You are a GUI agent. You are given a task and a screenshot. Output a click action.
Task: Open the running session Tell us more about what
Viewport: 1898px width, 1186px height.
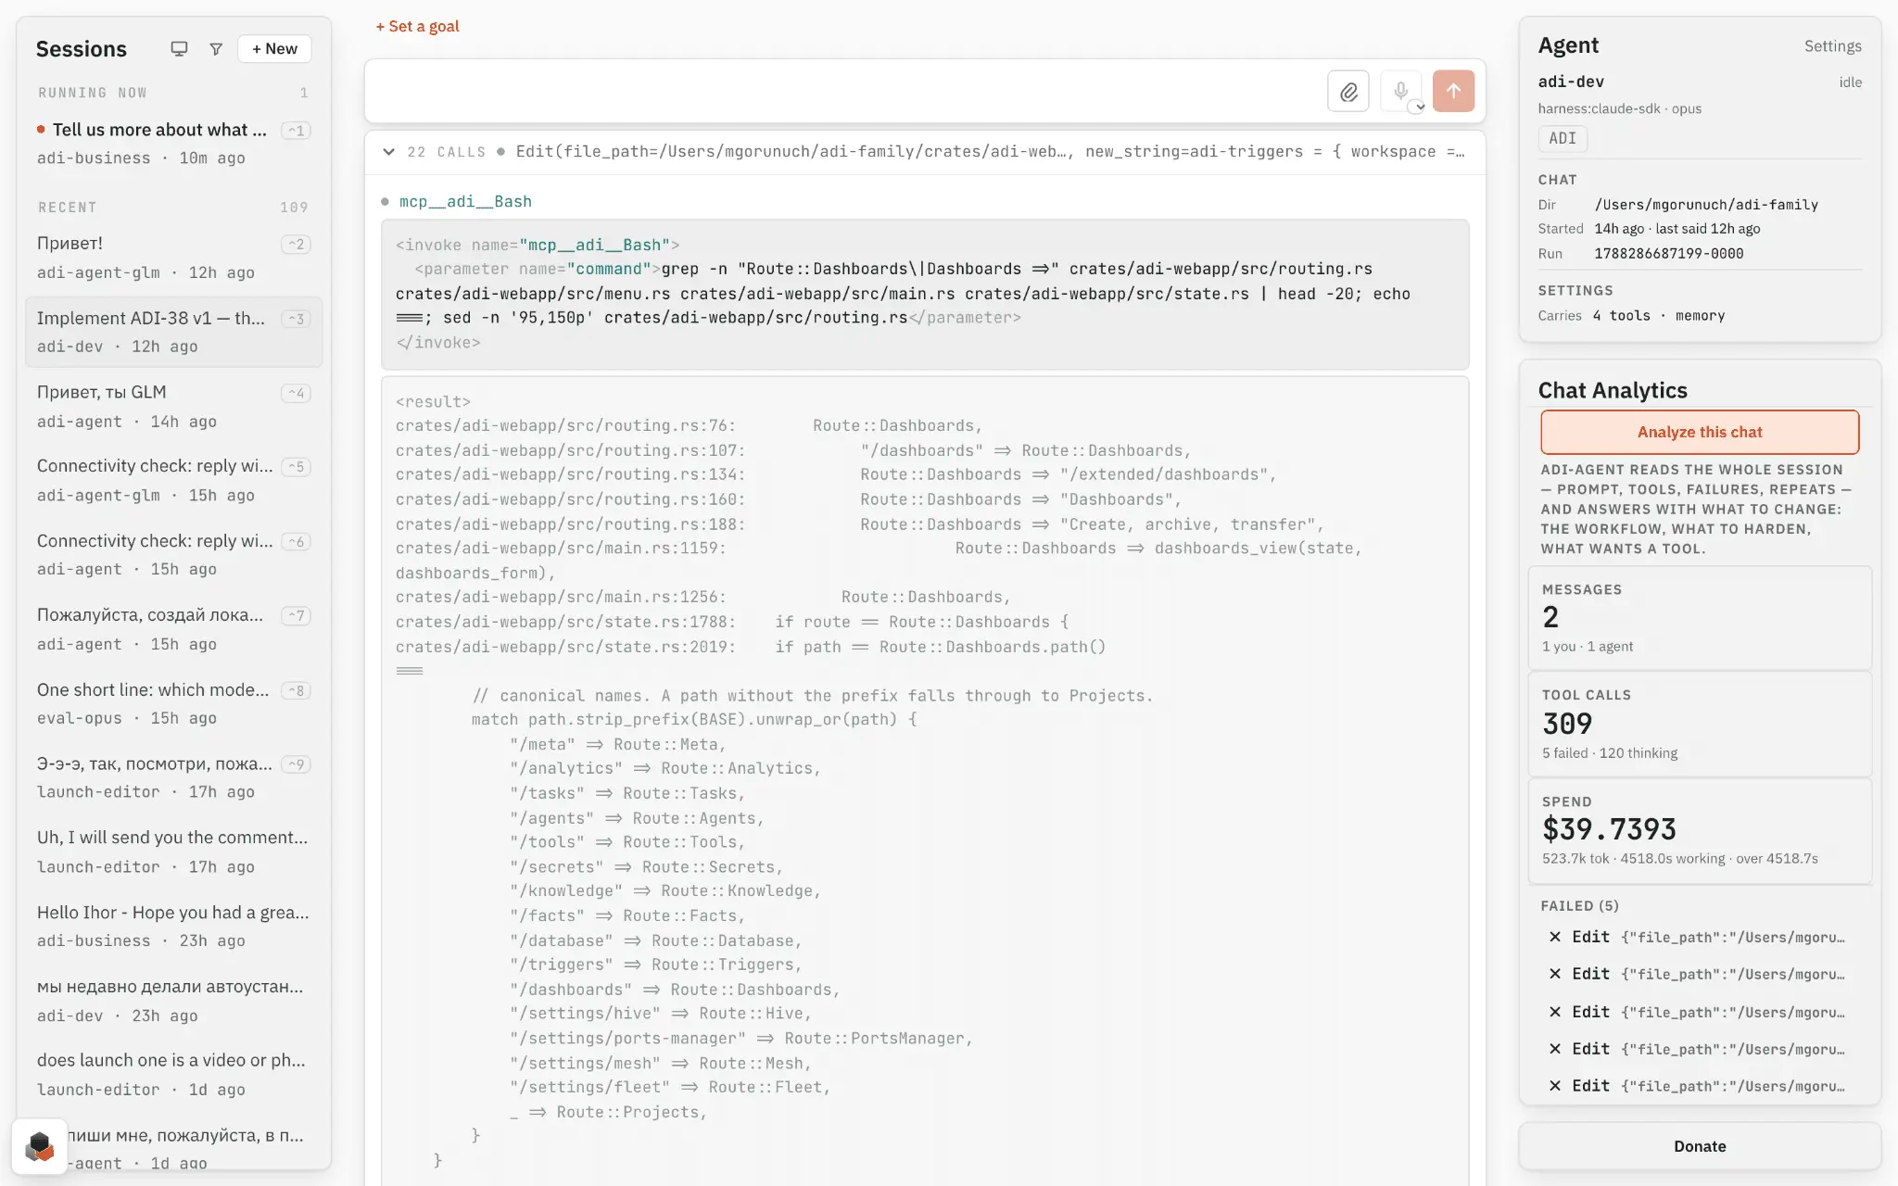click(174, 143)
